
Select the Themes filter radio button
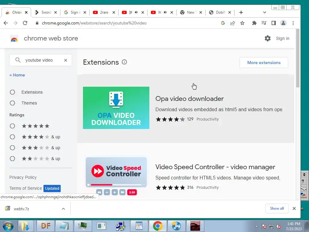coord(12,103)
